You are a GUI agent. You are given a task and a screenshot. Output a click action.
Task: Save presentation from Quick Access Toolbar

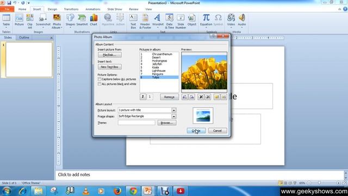9,3
